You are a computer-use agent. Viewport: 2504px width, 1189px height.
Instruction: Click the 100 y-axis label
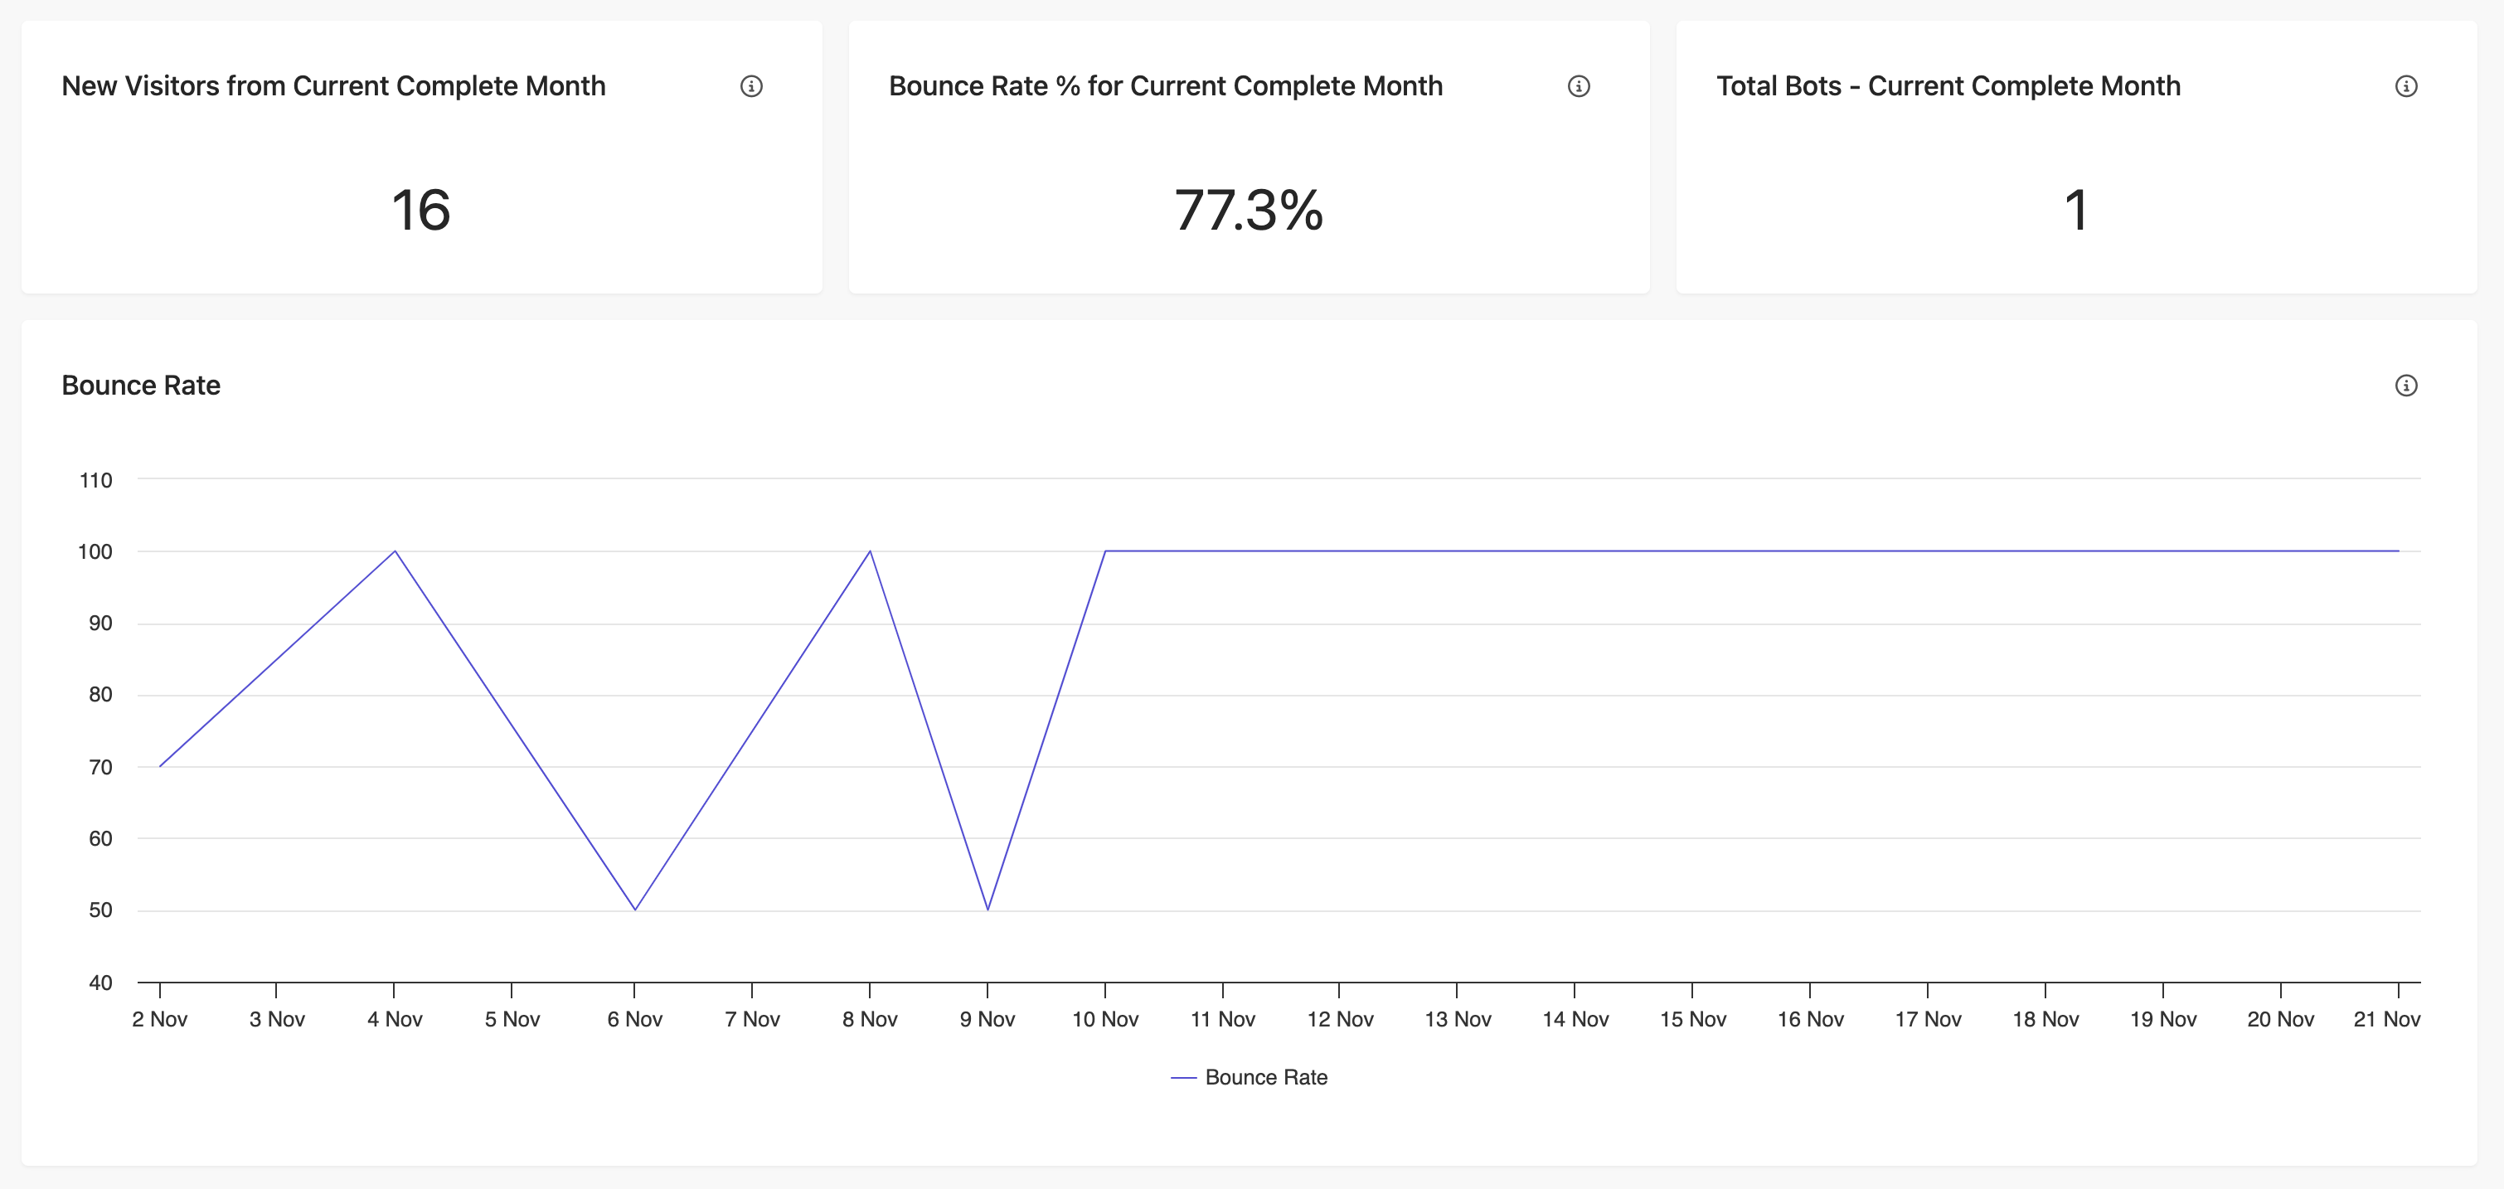(95, 551)
